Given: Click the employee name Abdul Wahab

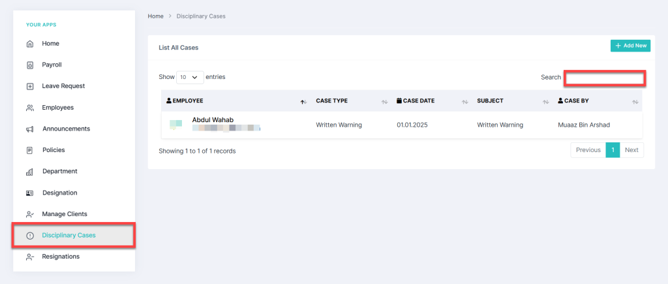Looking at the screenshot, I should [x=213, y=120].
